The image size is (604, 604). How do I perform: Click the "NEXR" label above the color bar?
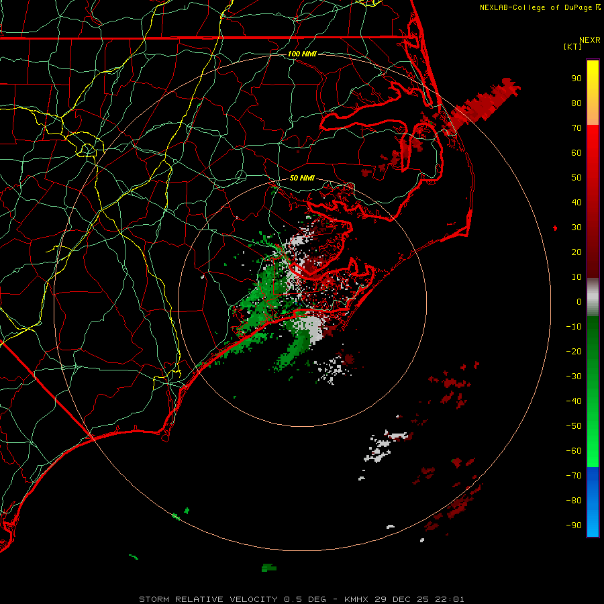pos(590,40)
